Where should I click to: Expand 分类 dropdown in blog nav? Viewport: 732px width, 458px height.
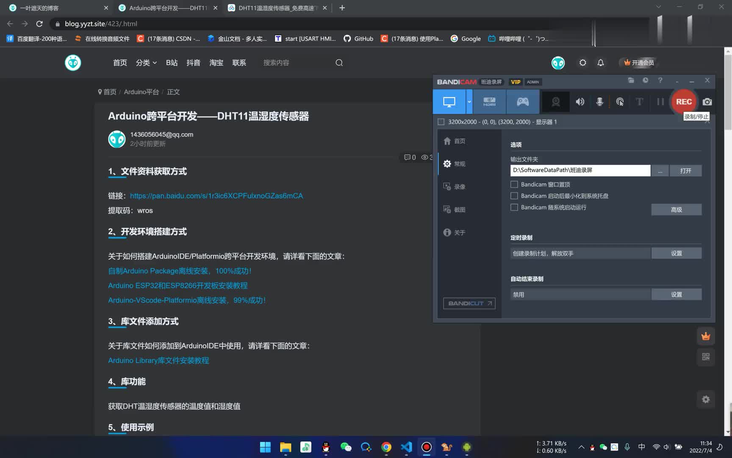click(x=146, y=63)
